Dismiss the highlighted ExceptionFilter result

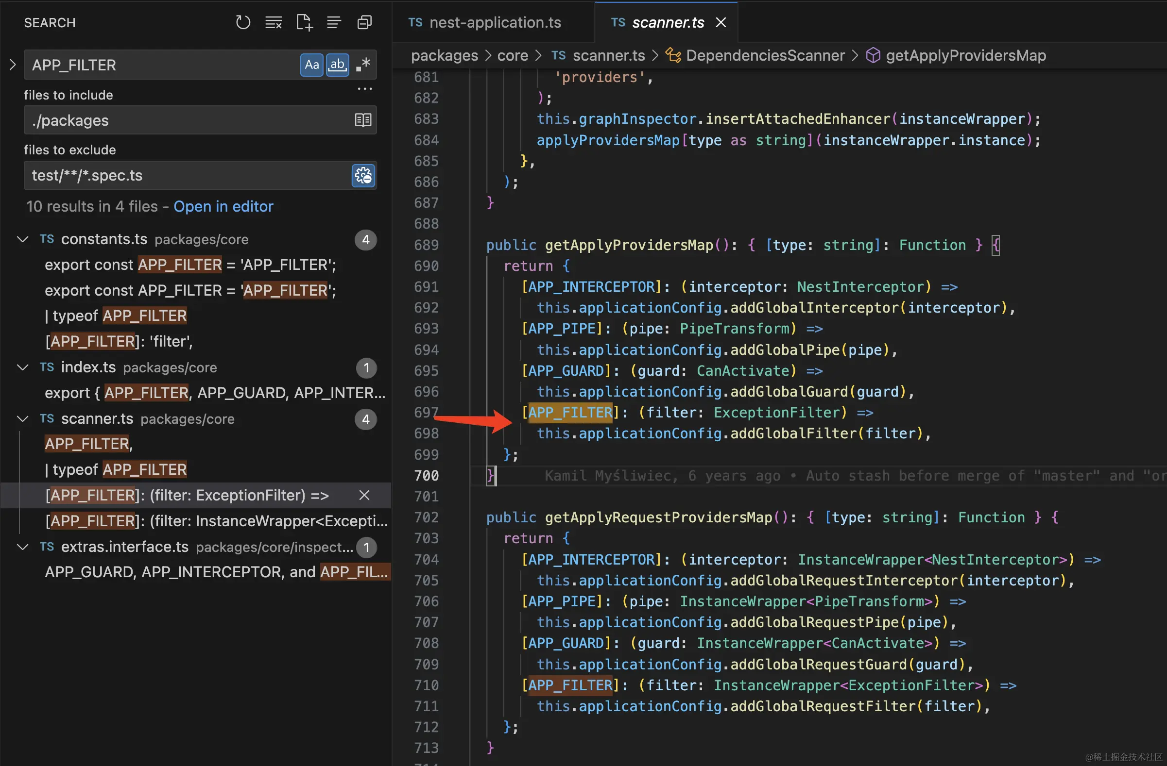(364, 495)
